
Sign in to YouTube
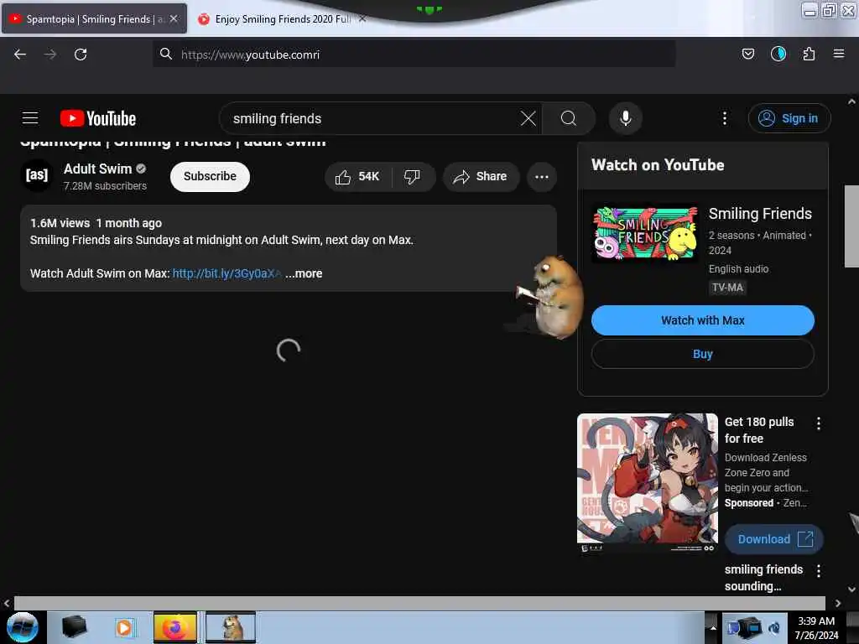pyautogui.click(x=789, y=118)
